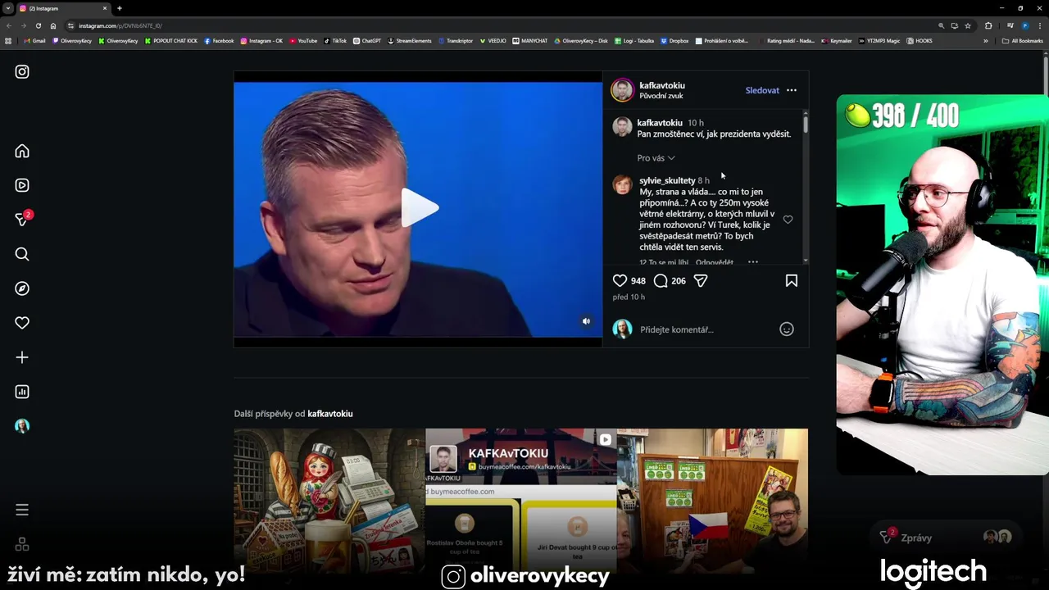
Task: Open Notifications heart icon in the sidebar
Action: point(22,323)
